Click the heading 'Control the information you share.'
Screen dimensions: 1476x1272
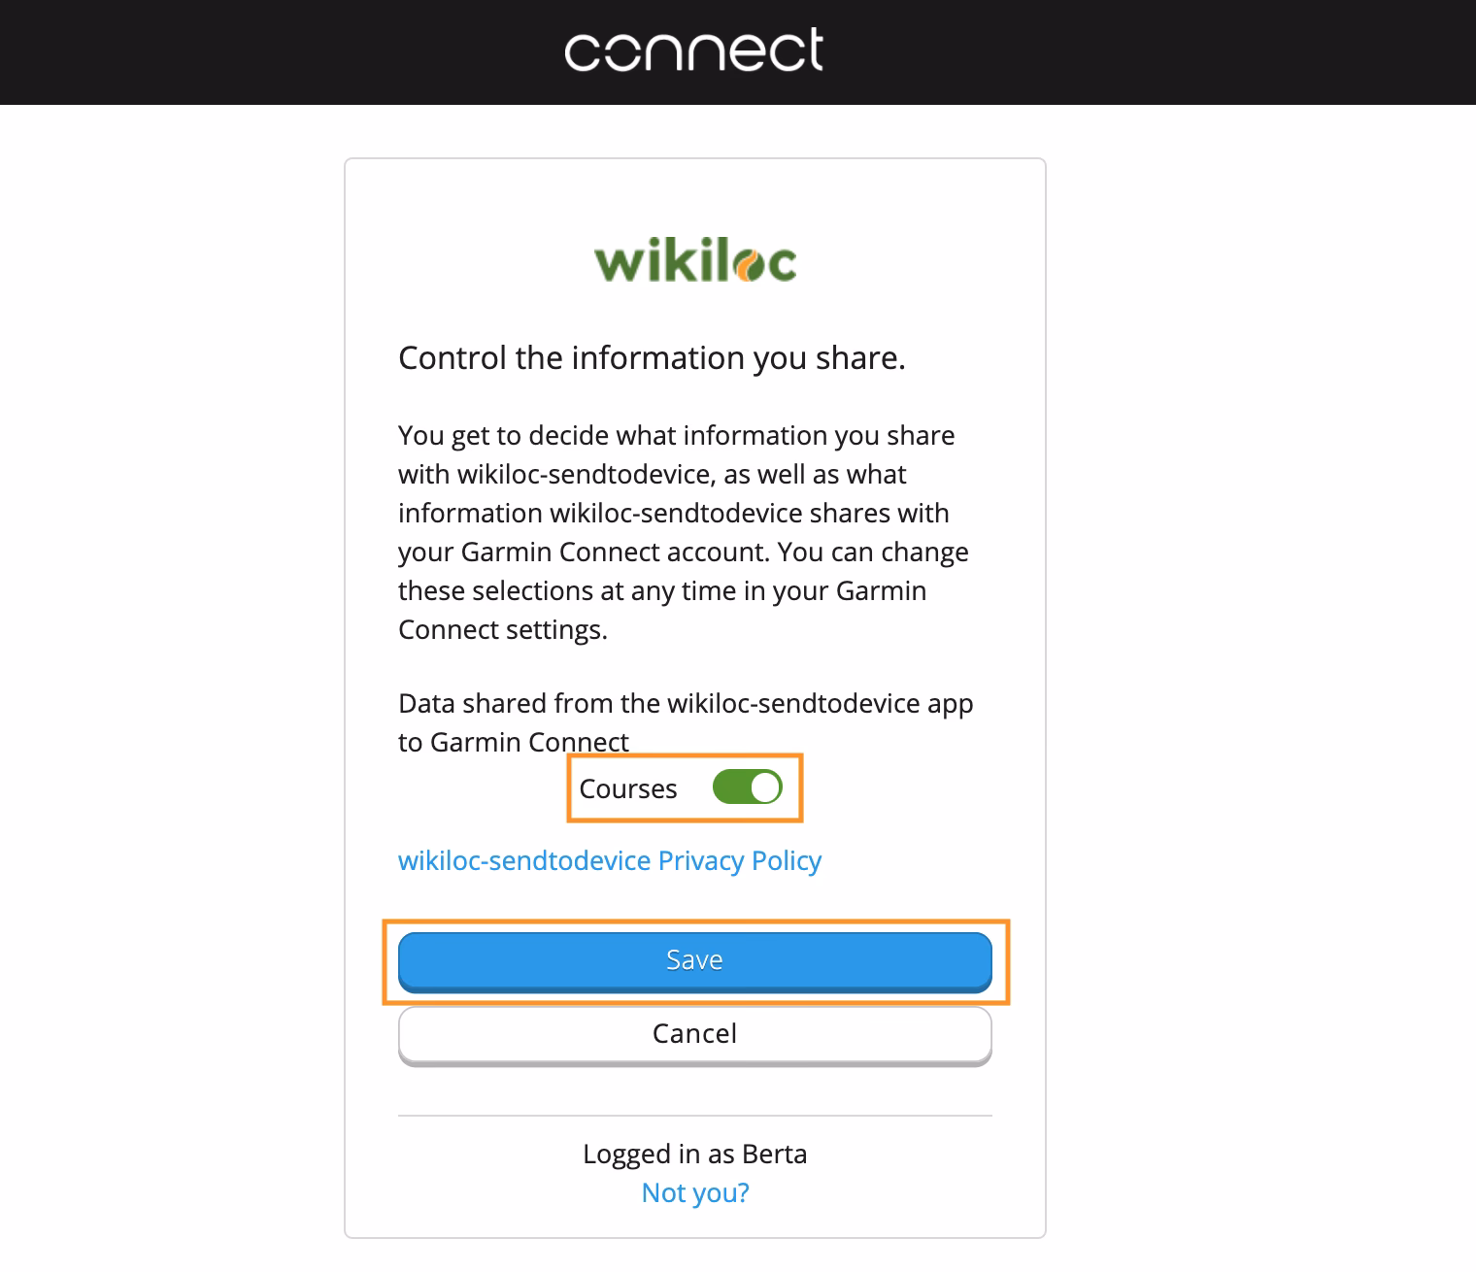click(652, 357)
